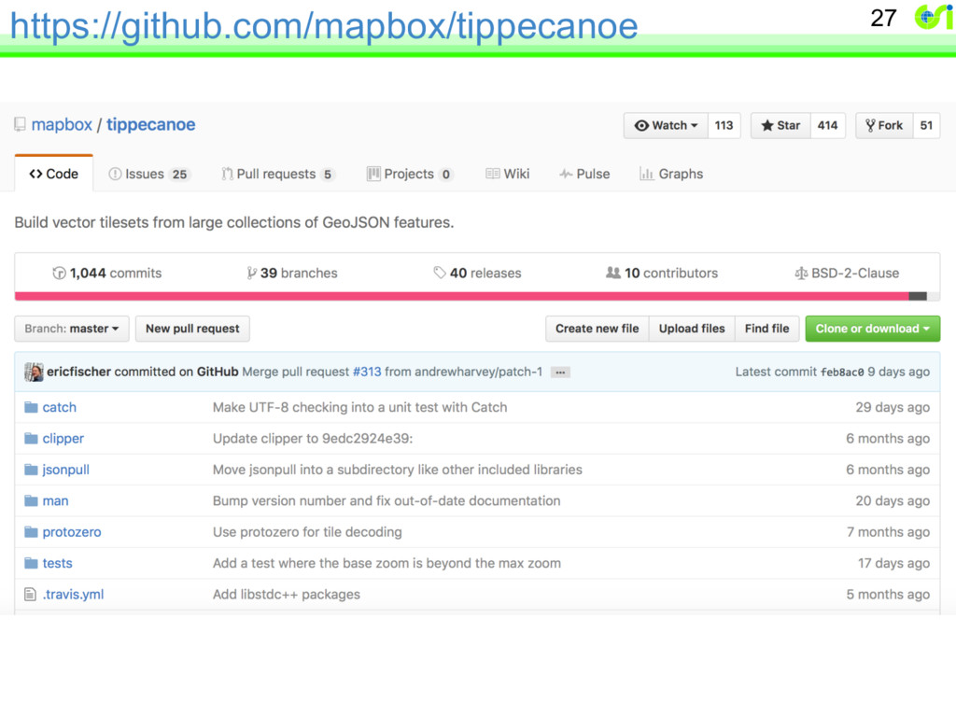Click the repository book icon beside mapbox
The image size is (956, 717).
pyautogui.click(x=21, y=124)
